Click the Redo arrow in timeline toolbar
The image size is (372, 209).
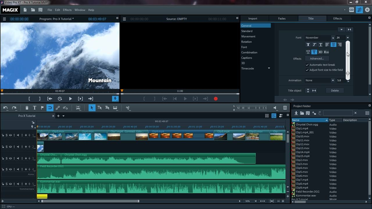pos(14,108)
